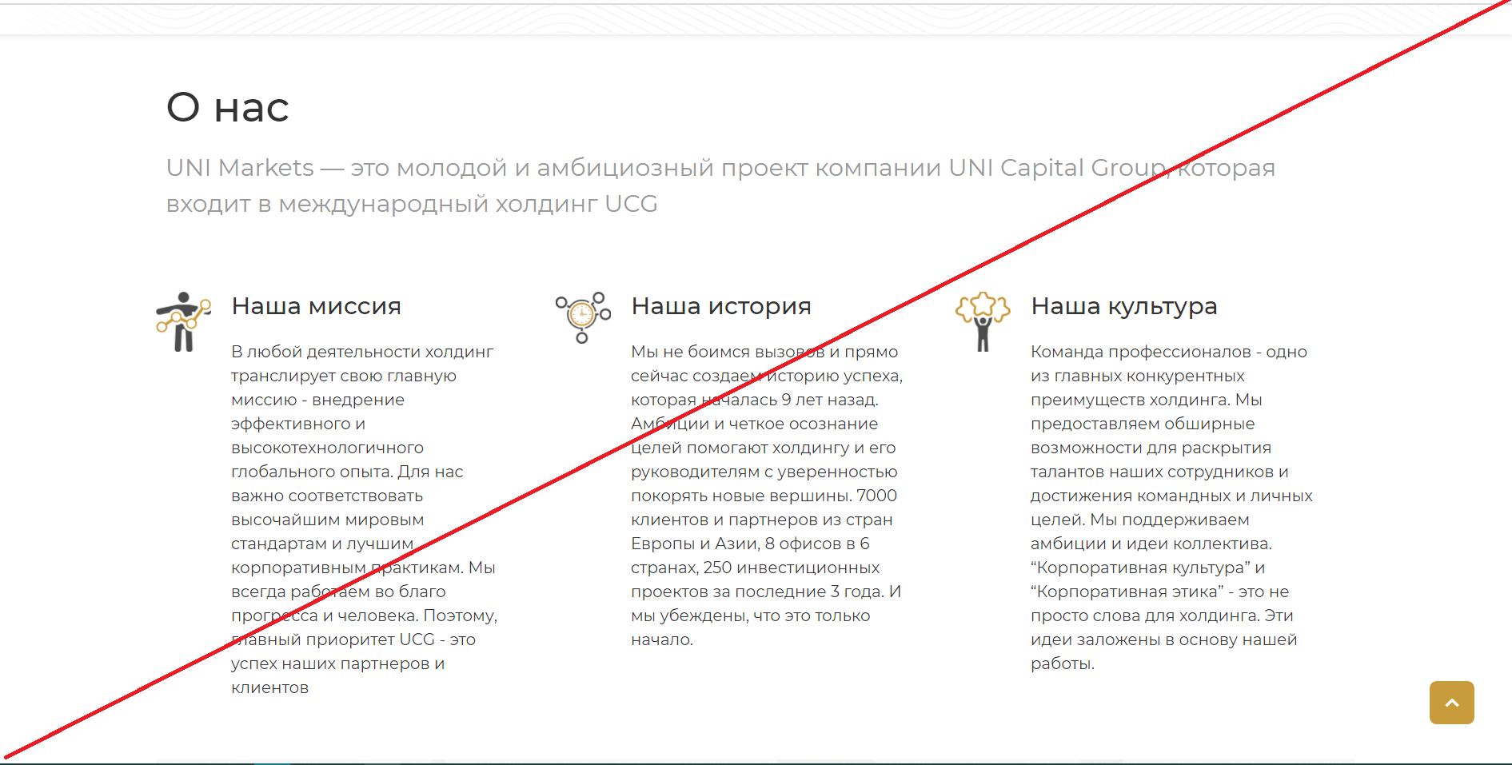Screen dimensions: 1512x765
Task: Click the line "высокотехнологичного"
Action: (x=328, y=448)
